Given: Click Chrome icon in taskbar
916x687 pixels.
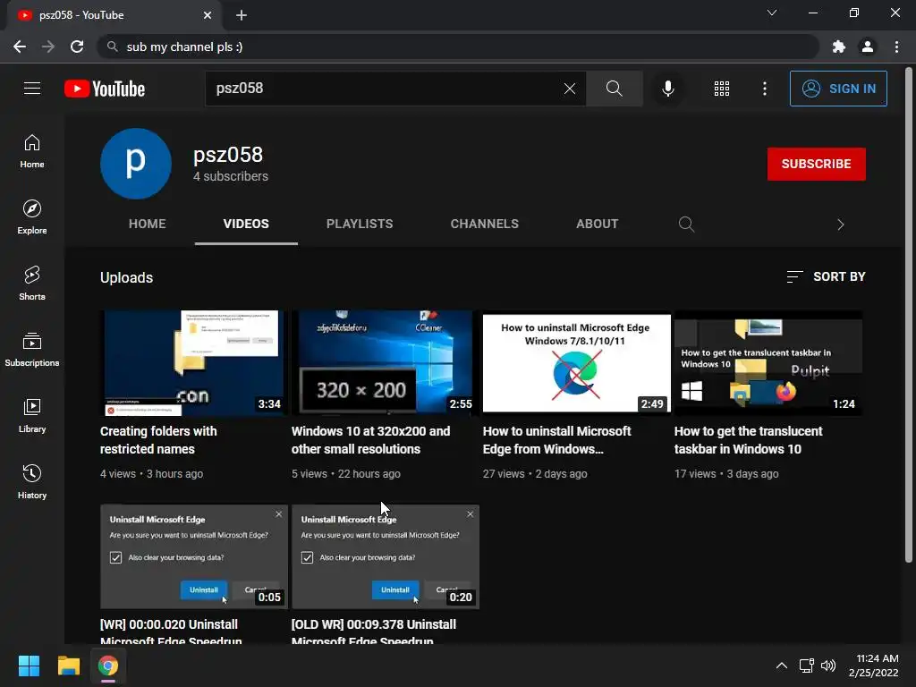Looking at the screenshot, I should [x=108, y=666].
